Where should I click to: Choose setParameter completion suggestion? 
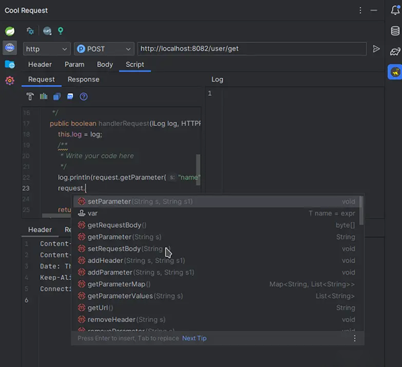(216, 202)
